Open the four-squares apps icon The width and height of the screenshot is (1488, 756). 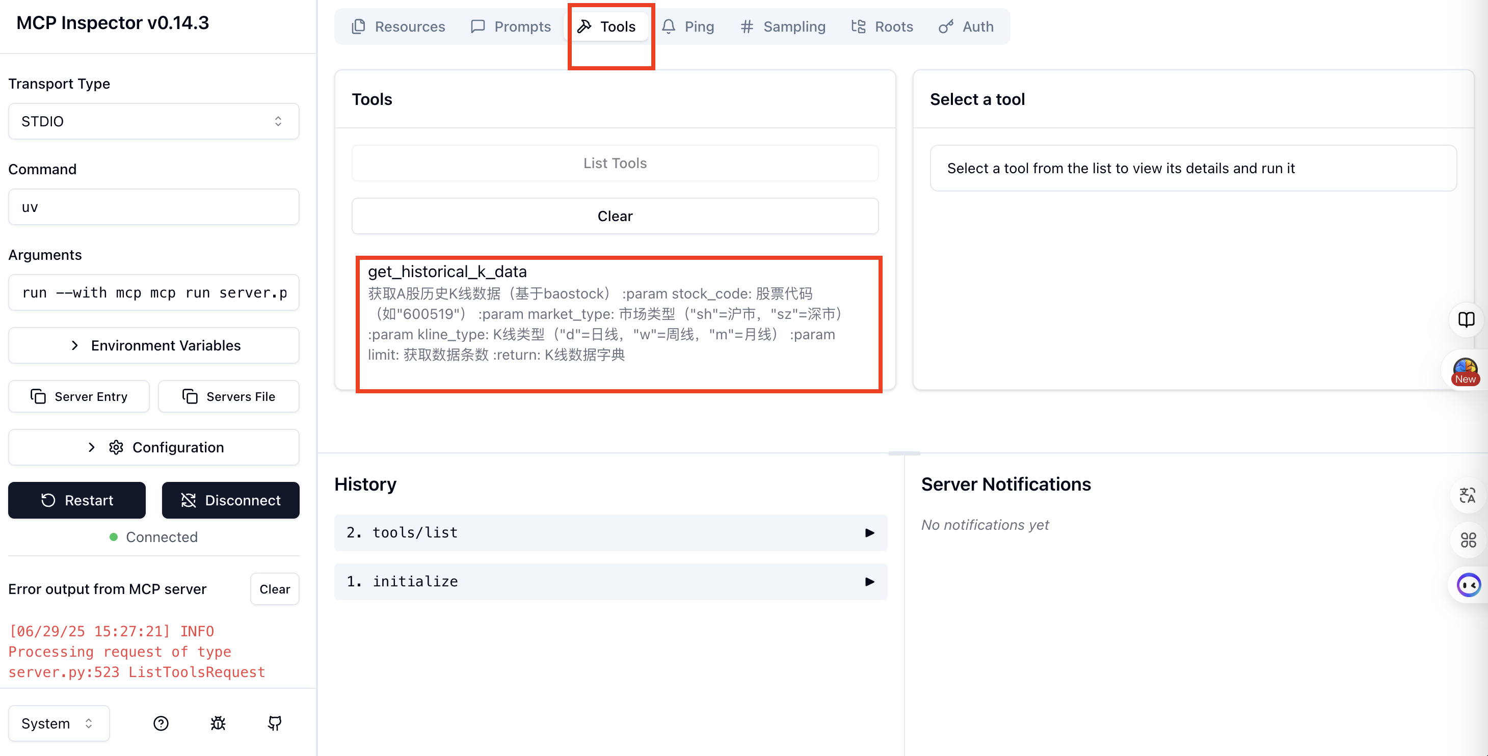(1468, 540)
